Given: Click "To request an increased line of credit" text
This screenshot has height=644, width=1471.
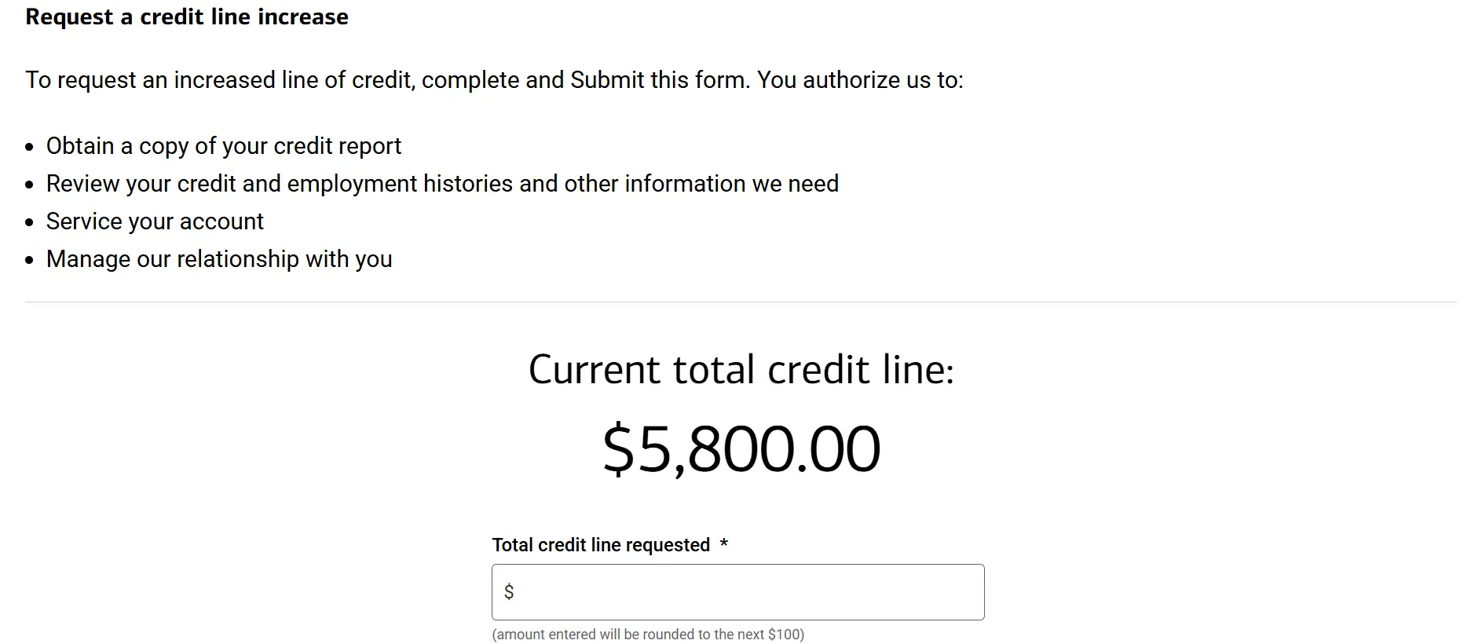Looking at the screenshot, I should [x=220, y=80].
